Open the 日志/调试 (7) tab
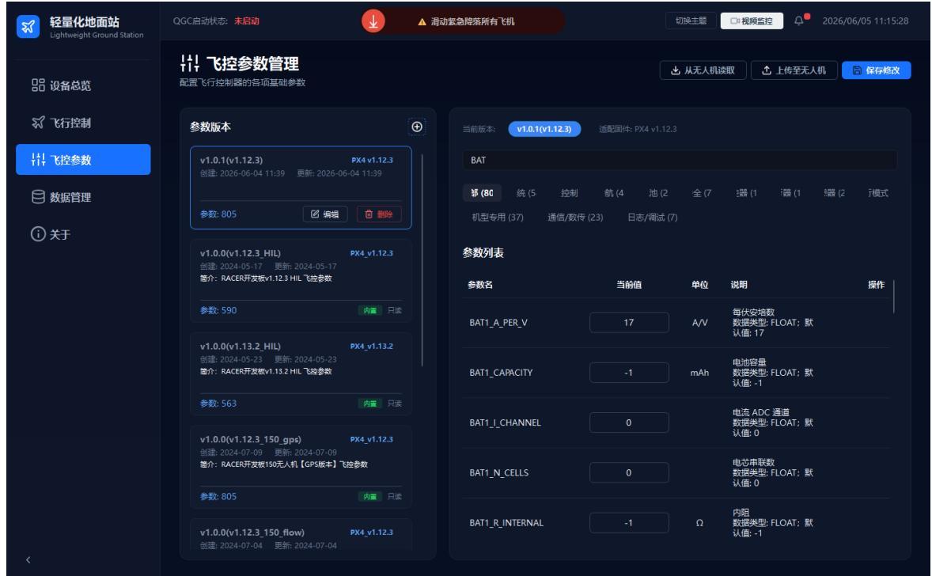 coord(652,217)
